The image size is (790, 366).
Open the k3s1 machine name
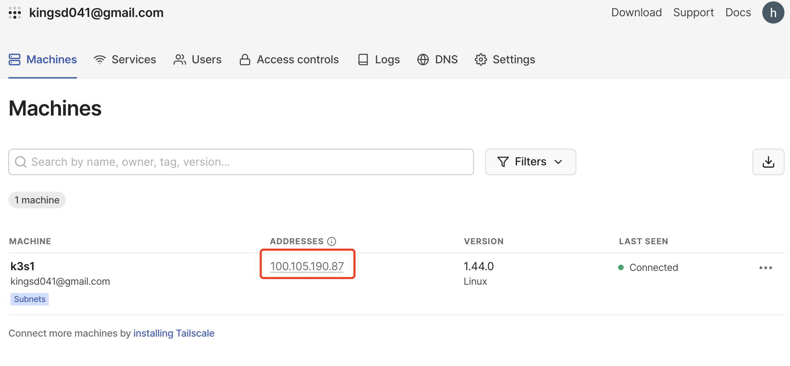pos(23,266)
